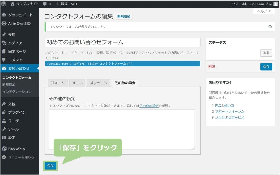280x175 pixels.
Task: Click the メディア media icon
Action: 4,43
